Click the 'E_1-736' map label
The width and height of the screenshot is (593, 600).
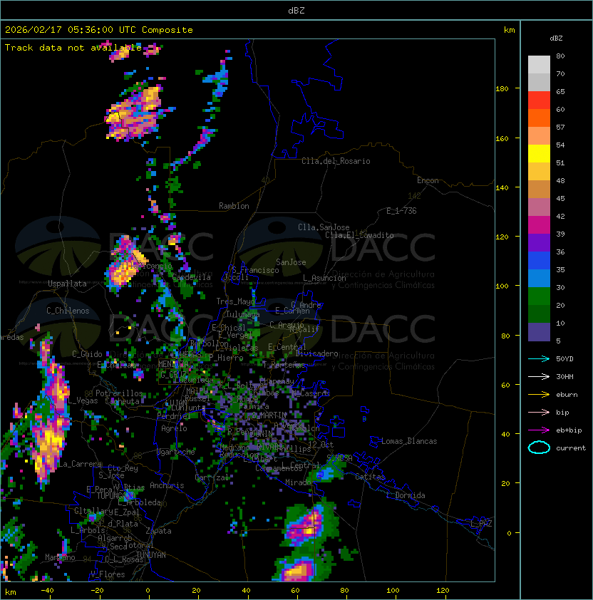click(x=401, y=211)
